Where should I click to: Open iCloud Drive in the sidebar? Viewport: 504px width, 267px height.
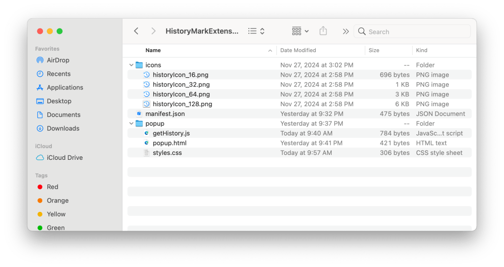[64, 158]
